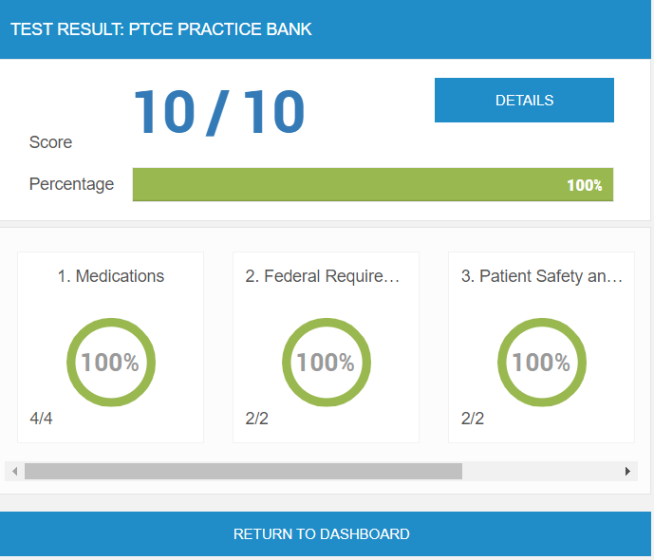Select the "1. Medications" category title
This screenshot has height=560, width=654.
point(110,276)
